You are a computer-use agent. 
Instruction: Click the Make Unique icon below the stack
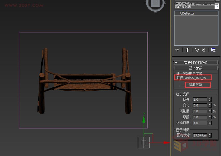pos(197,50)
